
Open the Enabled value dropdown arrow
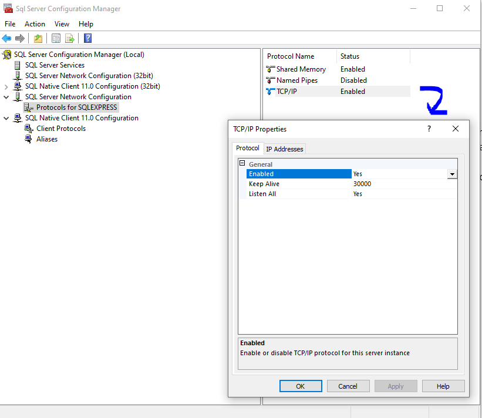[451, 174]
